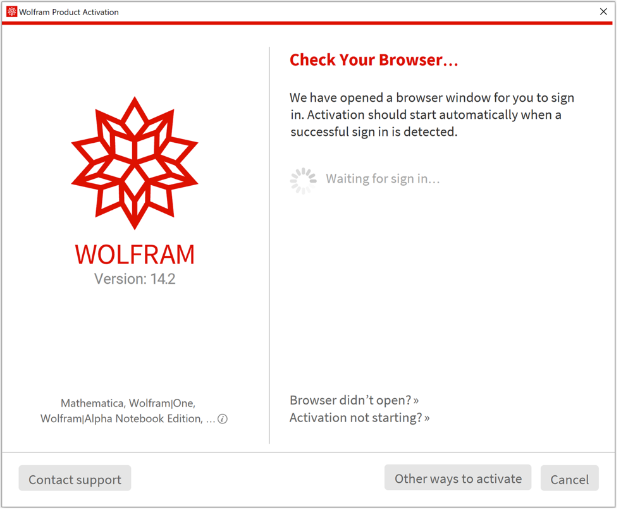
Task: Select the Version: 14.2 label
Action: (135, 278)
